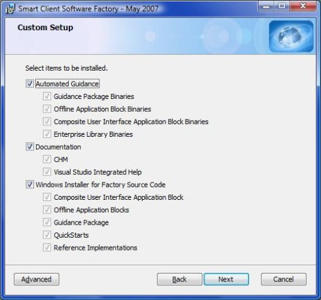This screenshot has width=321, height=300.
Task: Click the disabled maximize button
Action: pos(282,6)
